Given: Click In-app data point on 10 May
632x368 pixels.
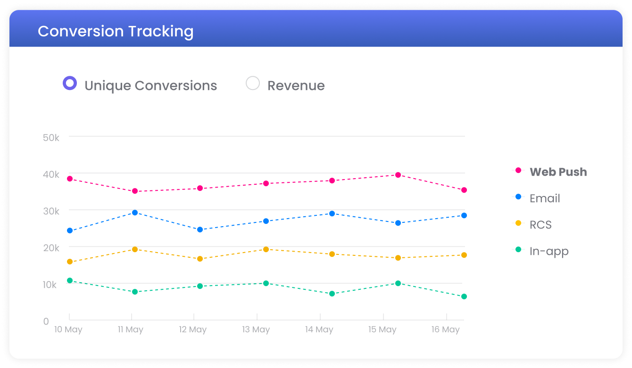Looking at the screenshot, I should [70, 280].
